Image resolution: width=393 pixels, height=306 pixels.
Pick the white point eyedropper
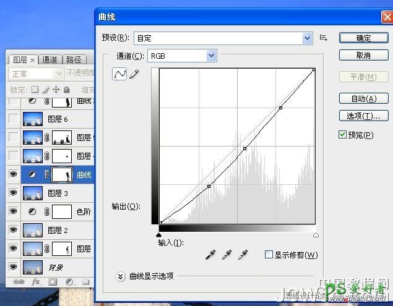tap(243, 254)
